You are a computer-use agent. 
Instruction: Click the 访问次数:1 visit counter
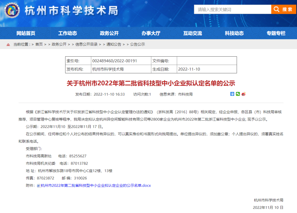142,94
